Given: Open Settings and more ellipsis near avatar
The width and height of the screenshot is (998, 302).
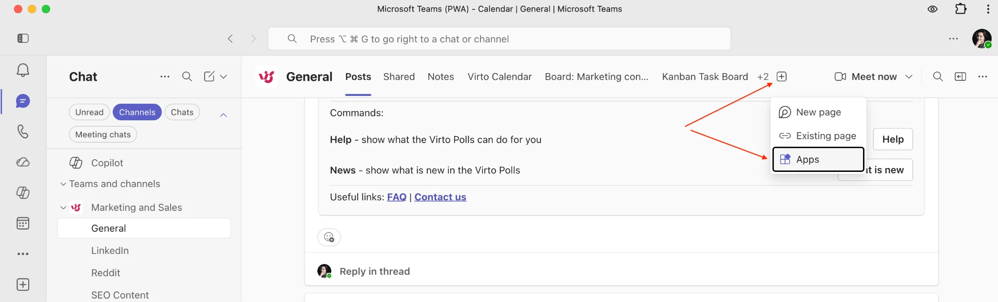Looking at the screenshot, I should pos(953,38).
